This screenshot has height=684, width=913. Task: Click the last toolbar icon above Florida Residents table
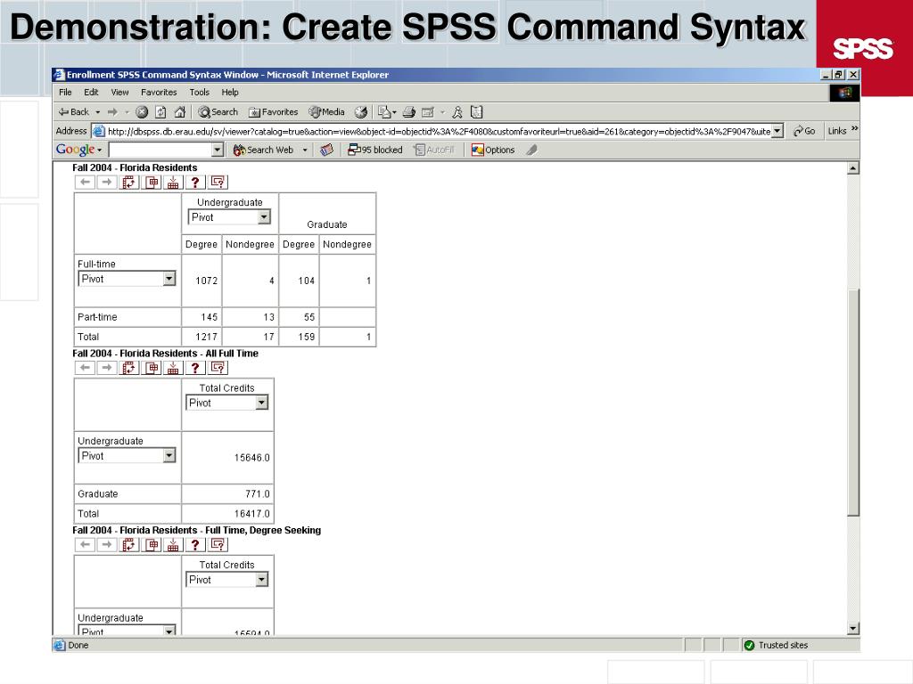[218, 183]
